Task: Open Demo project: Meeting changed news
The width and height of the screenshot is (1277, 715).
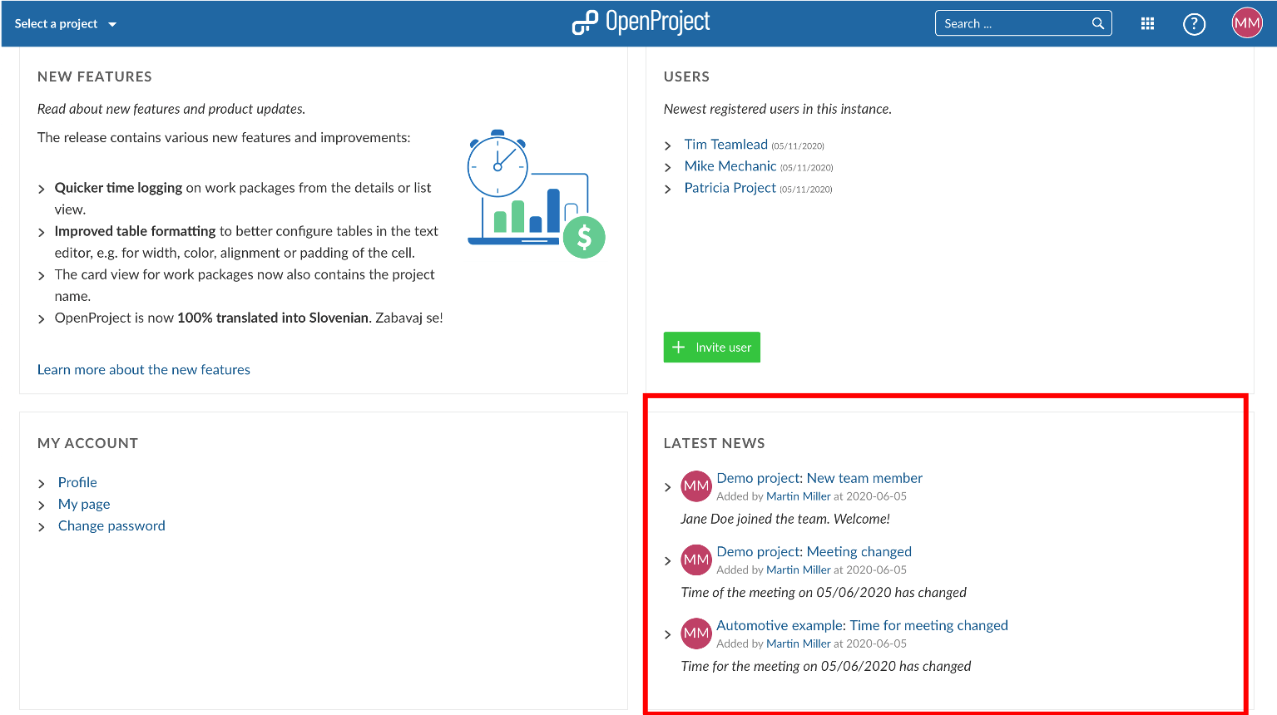Action: click(x=813, y=551)
